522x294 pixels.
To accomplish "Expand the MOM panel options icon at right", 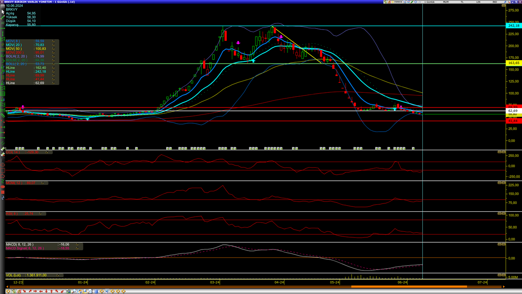I will pyautogui.click(x=500, y=183).
